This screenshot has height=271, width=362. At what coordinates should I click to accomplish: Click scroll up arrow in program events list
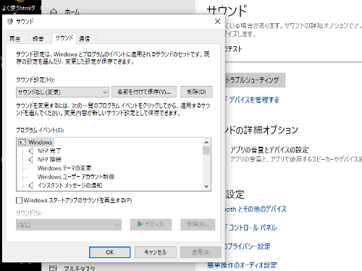coord(206,142)
